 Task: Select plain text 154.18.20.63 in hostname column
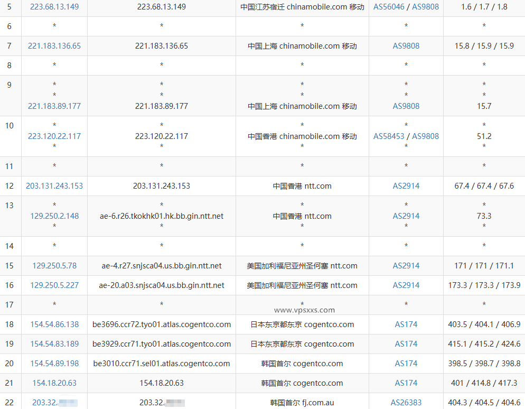(162, 383)
